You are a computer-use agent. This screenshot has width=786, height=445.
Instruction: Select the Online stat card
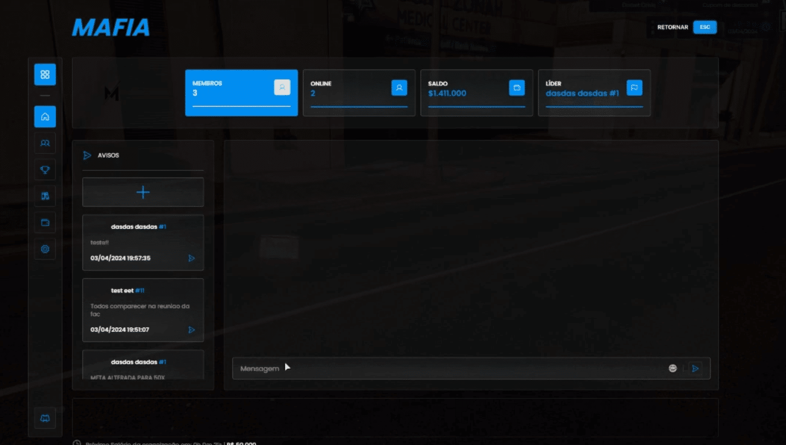359,93
